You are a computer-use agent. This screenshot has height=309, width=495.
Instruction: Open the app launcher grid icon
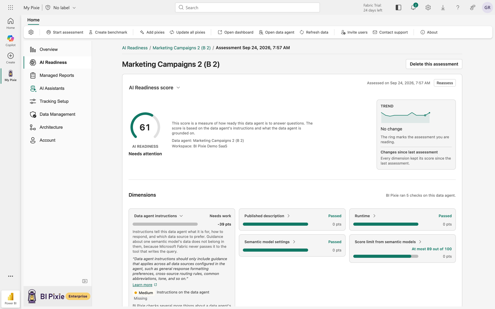pyautogui.click(x=11, y=7)
